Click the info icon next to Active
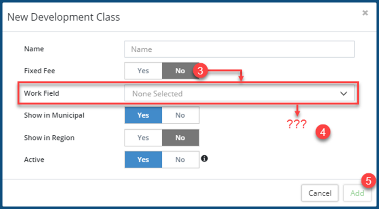 (205, 159)
